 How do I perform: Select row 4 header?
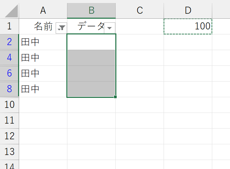pos(9,58)
